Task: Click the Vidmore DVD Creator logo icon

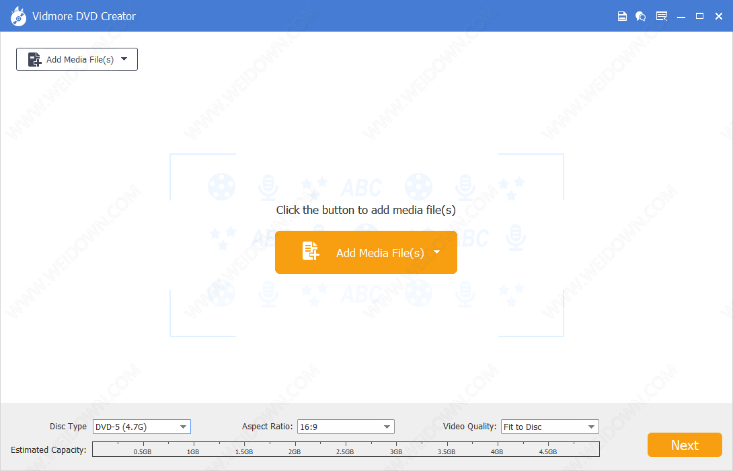Action: coord(18,16)
